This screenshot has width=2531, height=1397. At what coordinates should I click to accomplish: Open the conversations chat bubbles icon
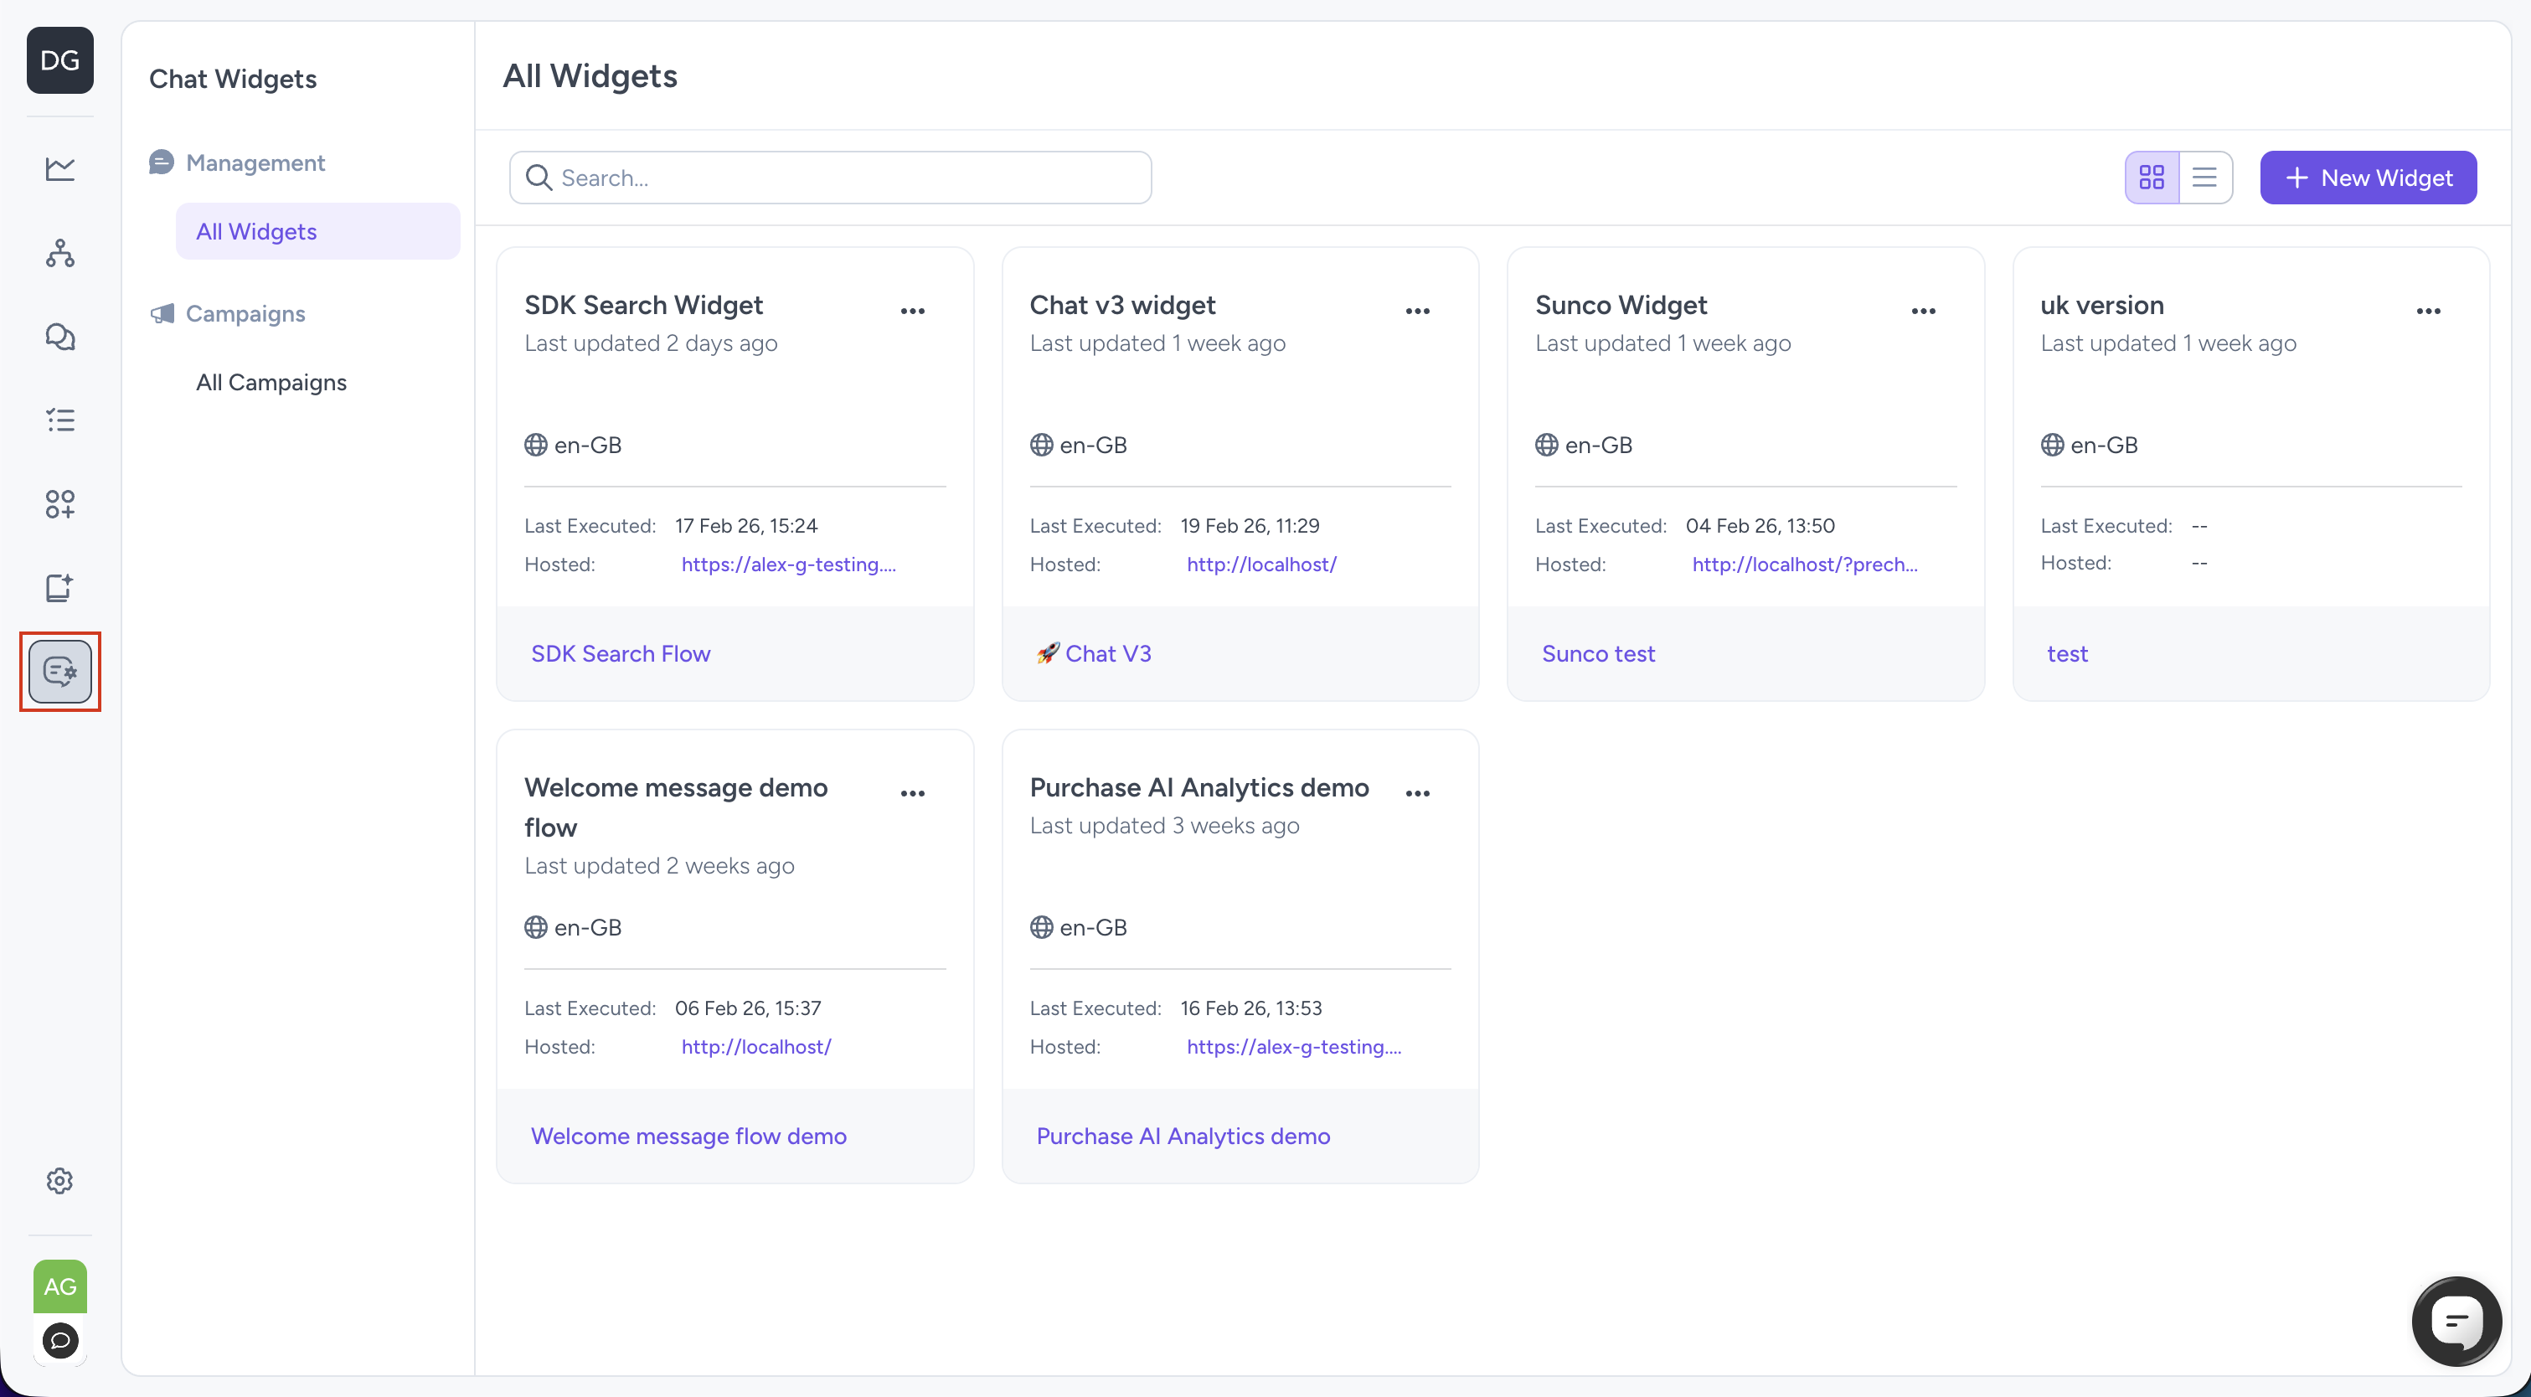pyautogui.click(x=60, y=337)
